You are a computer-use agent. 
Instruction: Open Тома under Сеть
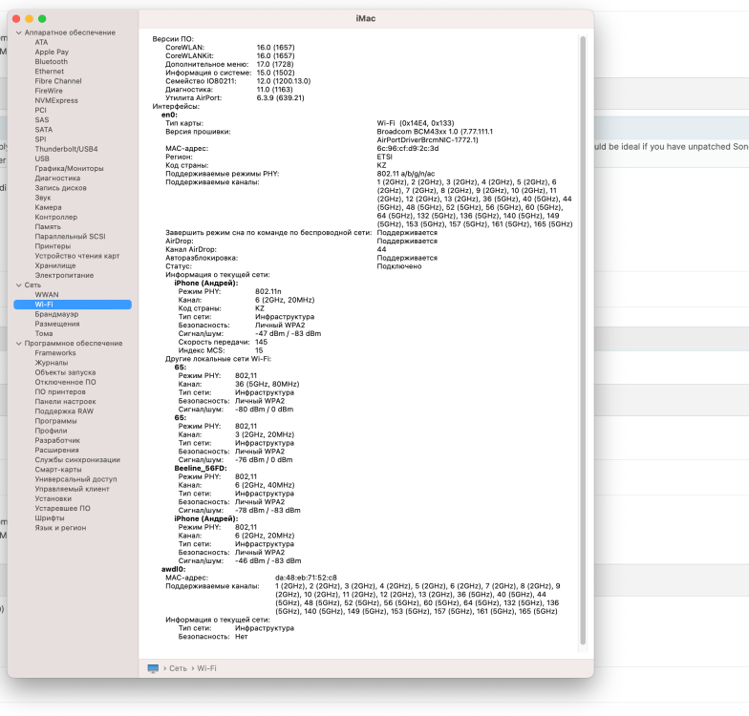pyautogui.click(x=44, y=334)
